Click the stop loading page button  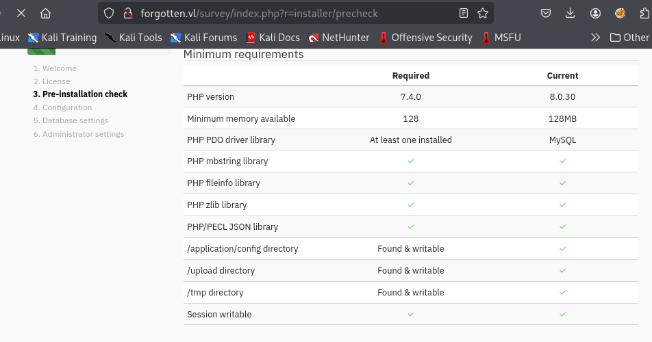(x=21, y=13)
